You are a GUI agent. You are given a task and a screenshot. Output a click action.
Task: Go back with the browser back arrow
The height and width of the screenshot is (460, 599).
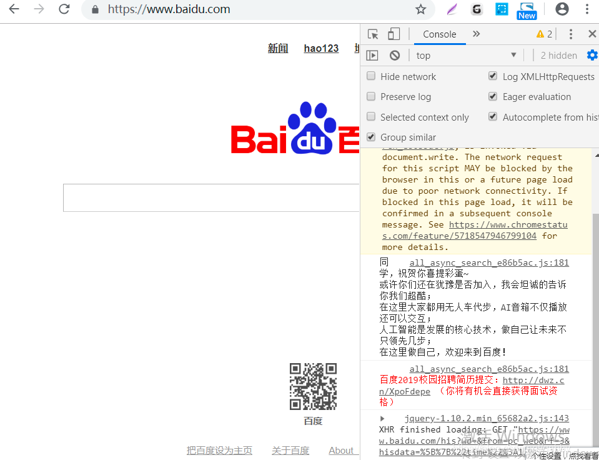(14, 9)
